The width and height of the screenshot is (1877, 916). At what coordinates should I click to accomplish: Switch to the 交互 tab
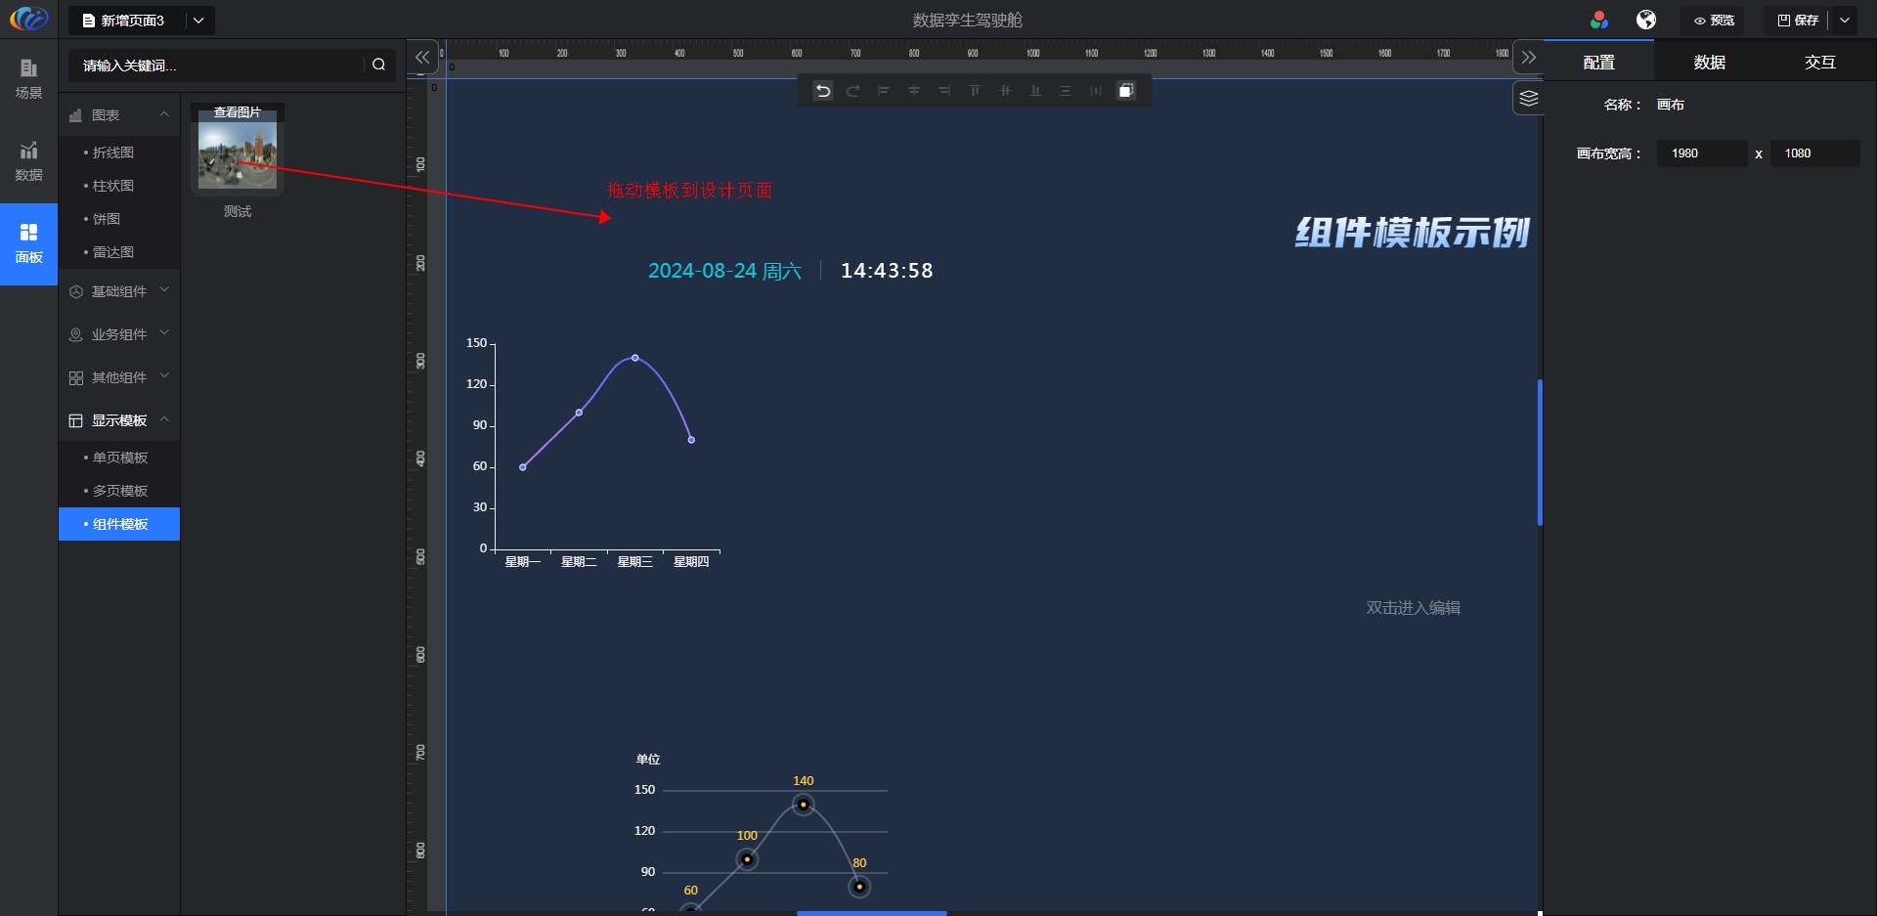[x=1819, y=63]
